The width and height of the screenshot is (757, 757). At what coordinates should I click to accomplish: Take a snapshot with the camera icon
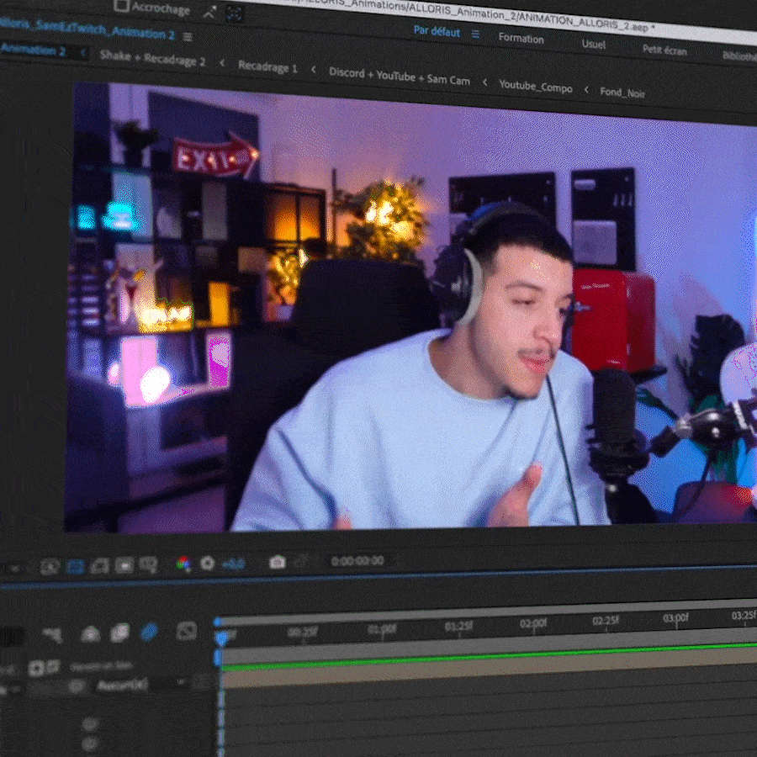(x=277, y=562)
